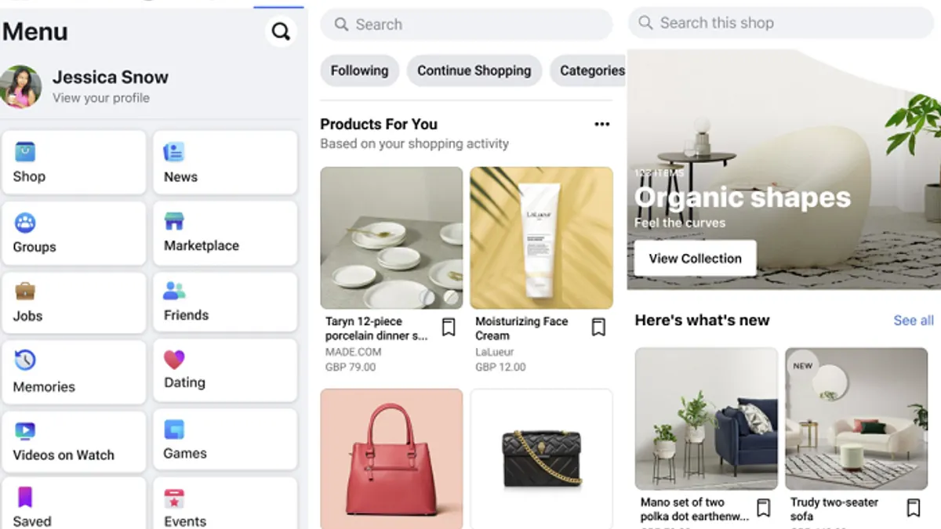This screenshot has width=941, height=529.
Task: Click the Menu search magnifier icon
Action: pyautogui.click(x=281, y=31)
